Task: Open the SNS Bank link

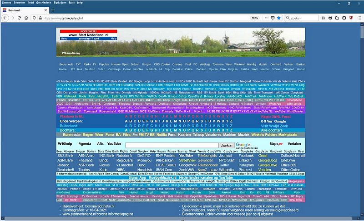Action: (x=65, y=156)
